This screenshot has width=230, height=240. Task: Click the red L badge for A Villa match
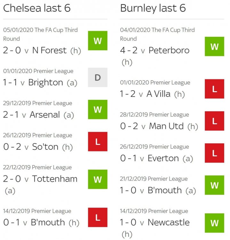(x=214, y=89)
